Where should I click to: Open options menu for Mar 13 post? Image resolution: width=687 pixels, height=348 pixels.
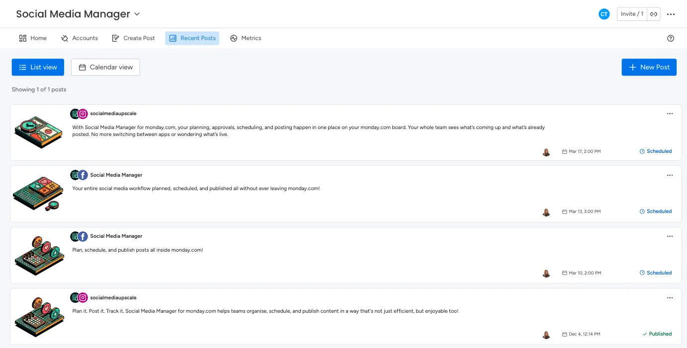pos(670,175)
